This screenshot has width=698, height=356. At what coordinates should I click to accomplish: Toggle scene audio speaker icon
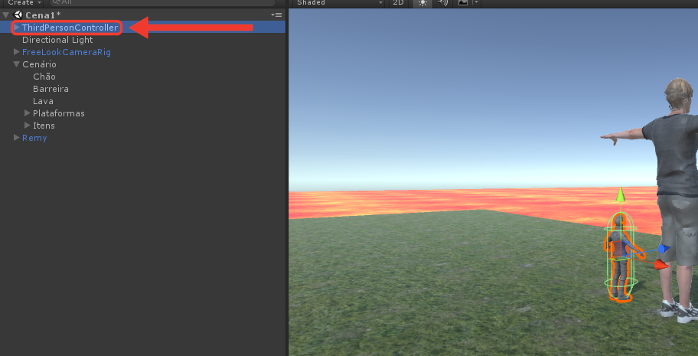442,3
